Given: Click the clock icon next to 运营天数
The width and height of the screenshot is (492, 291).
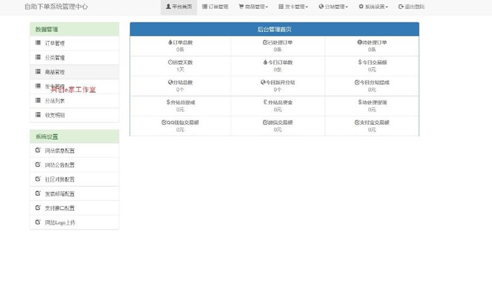Looking at the screenshot, I should click(170, 62).
